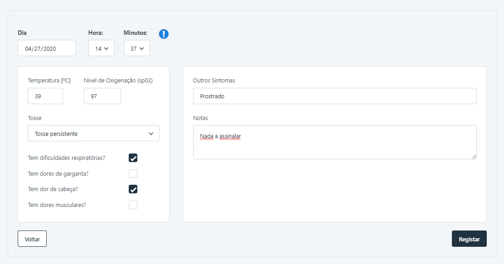Click the 'Temperatura [ºC]' label

pyautogui.click(x=49, y=80)
